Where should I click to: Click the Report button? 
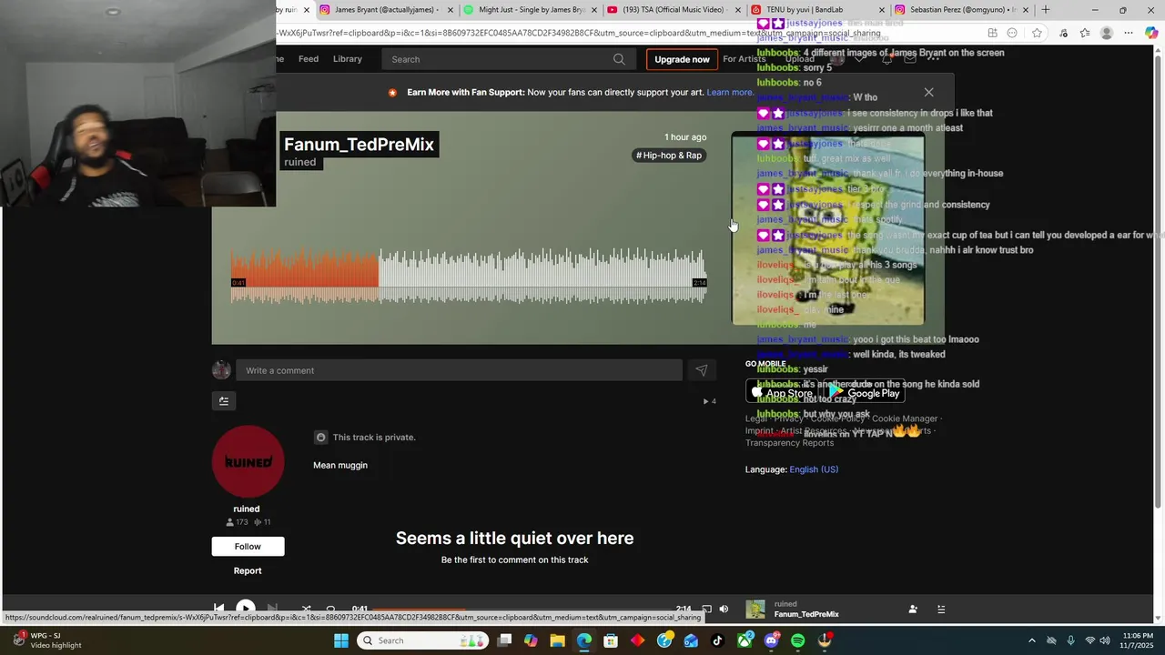248,571
